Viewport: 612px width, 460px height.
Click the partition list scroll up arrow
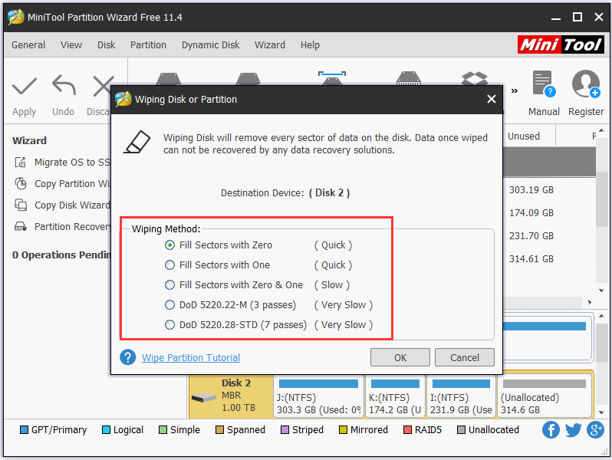pos(601,130)
